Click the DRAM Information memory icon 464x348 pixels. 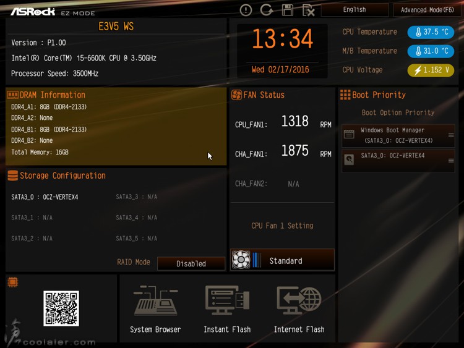tap(13, 95)
